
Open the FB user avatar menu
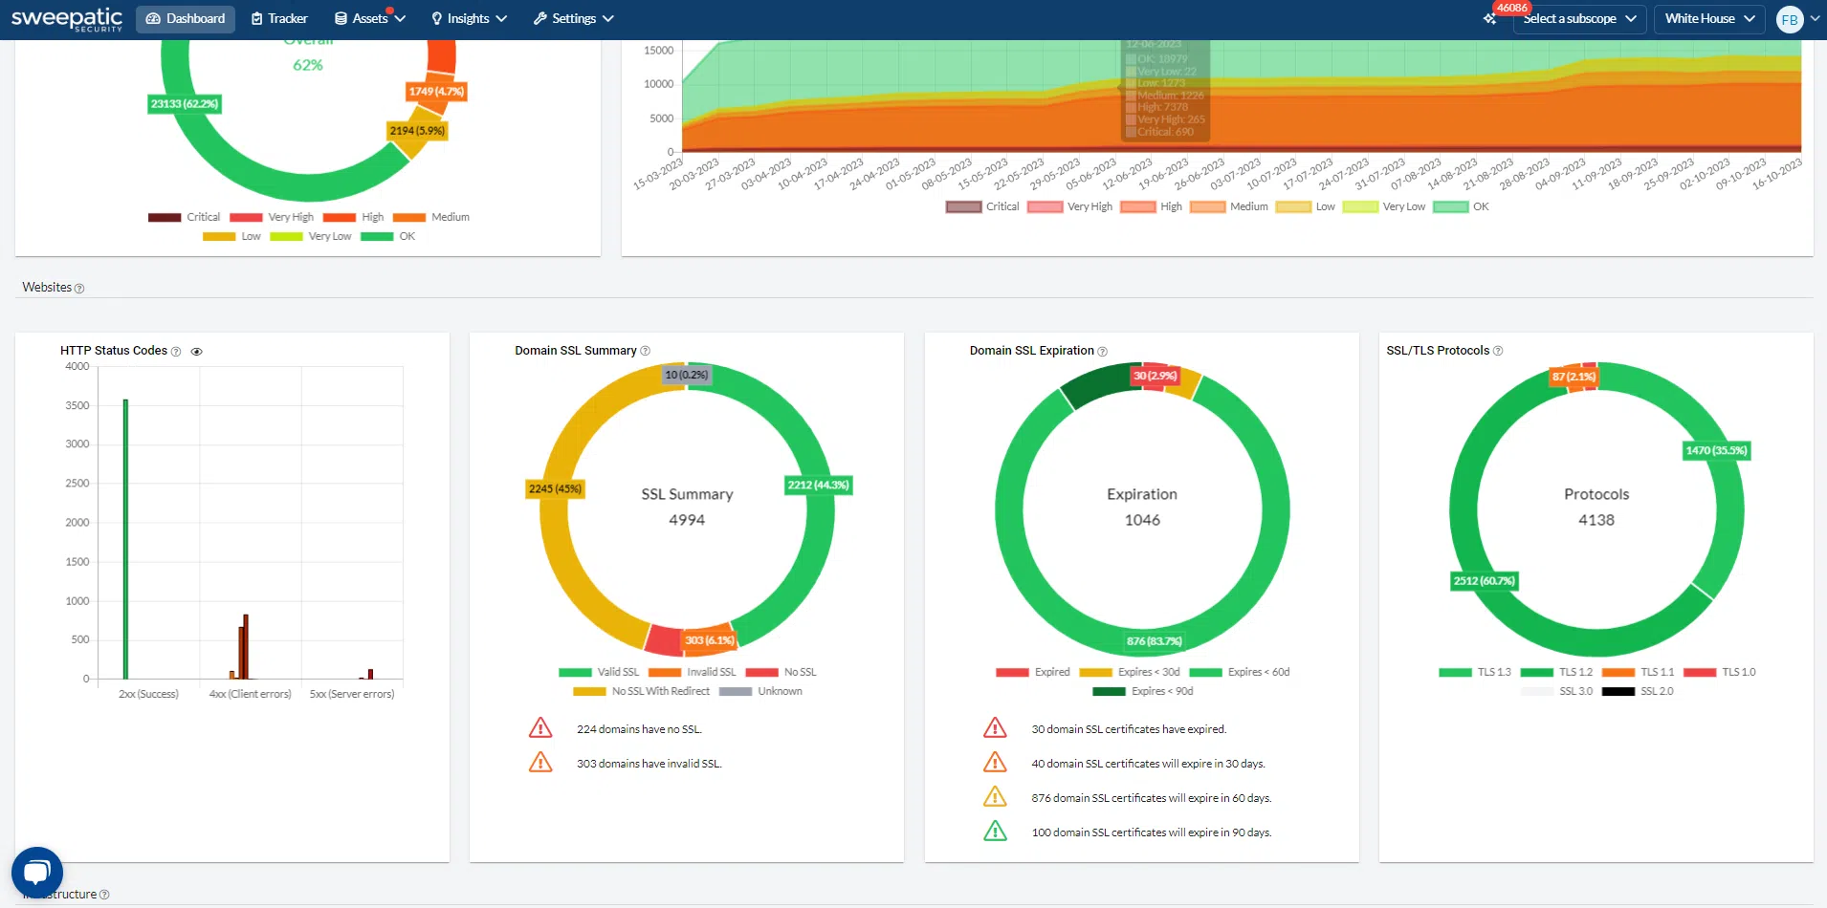coord(1789,19)
